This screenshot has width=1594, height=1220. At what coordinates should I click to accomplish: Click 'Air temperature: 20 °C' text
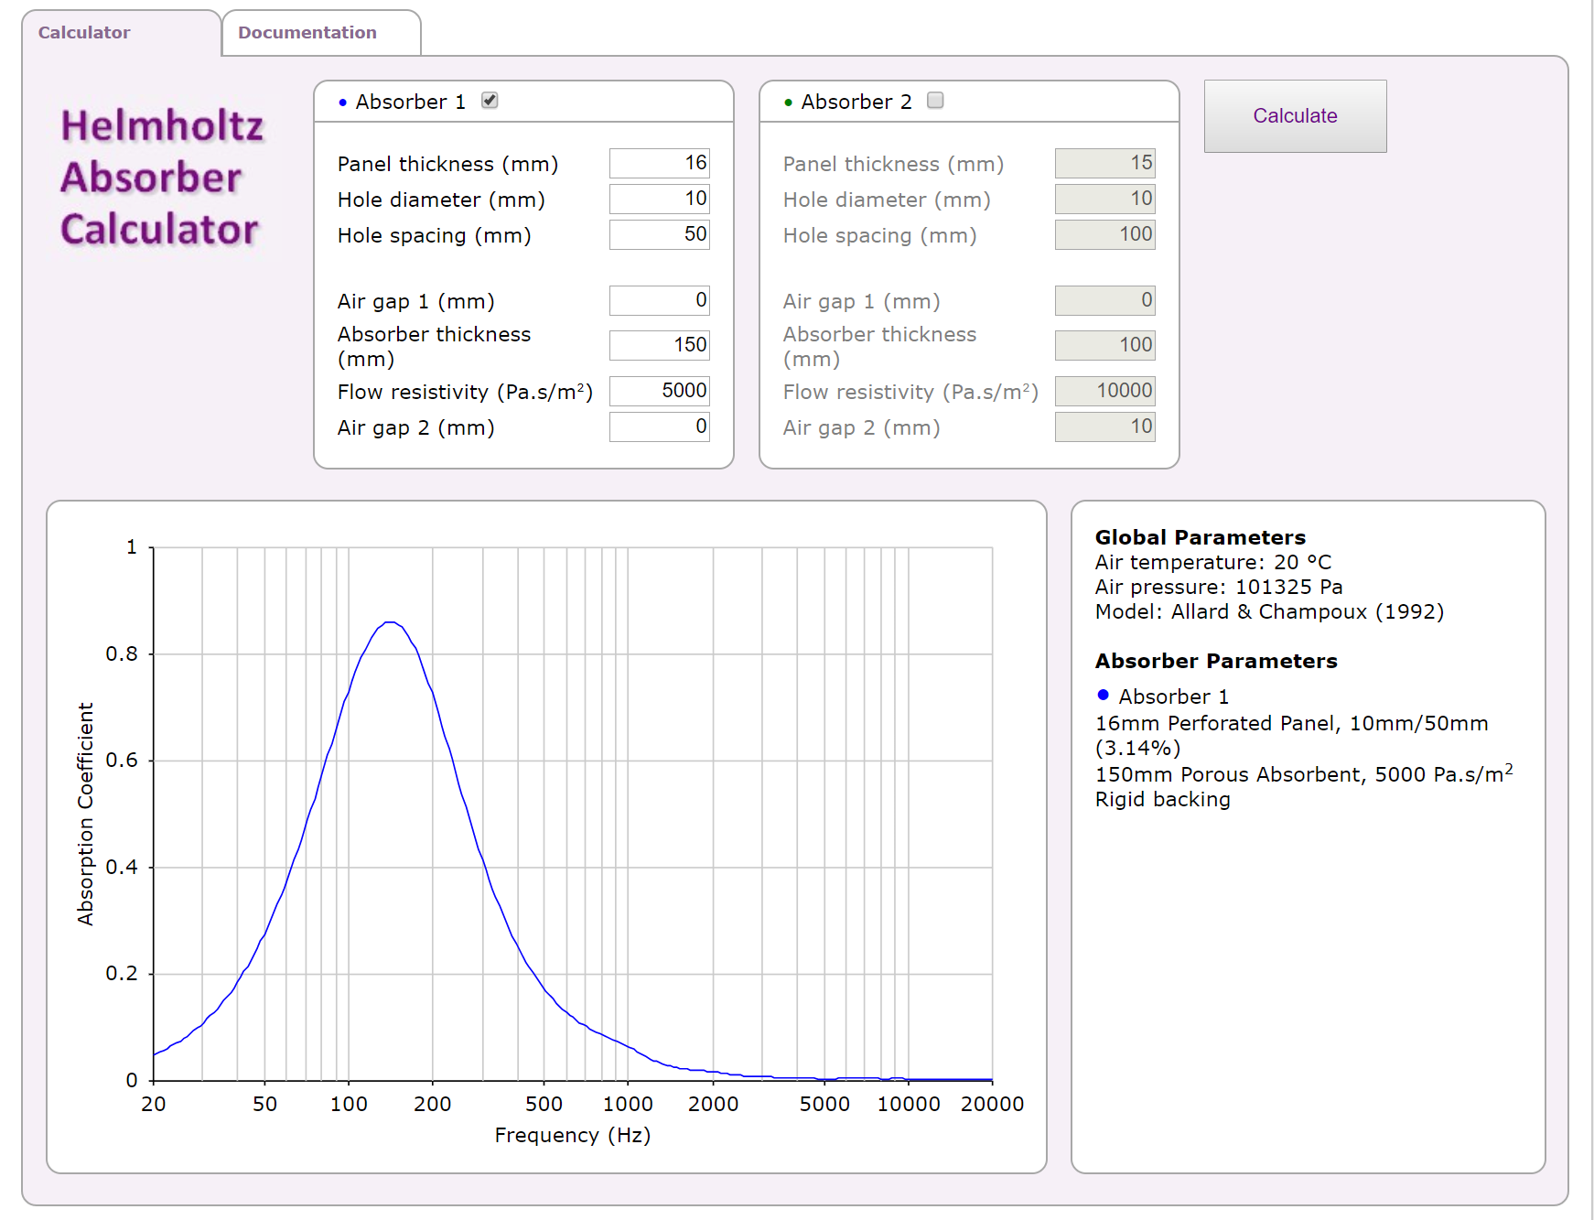[1213, 562]
